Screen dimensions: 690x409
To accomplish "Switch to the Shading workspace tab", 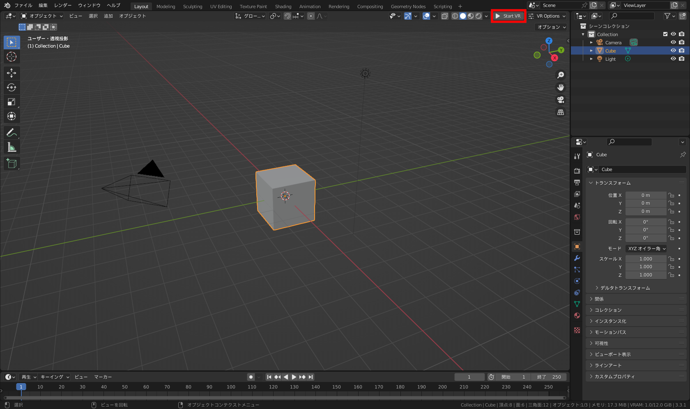I will coord(283,6).
